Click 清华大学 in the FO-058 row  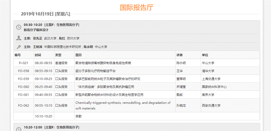pyautogui.click(x=208, y=71)
